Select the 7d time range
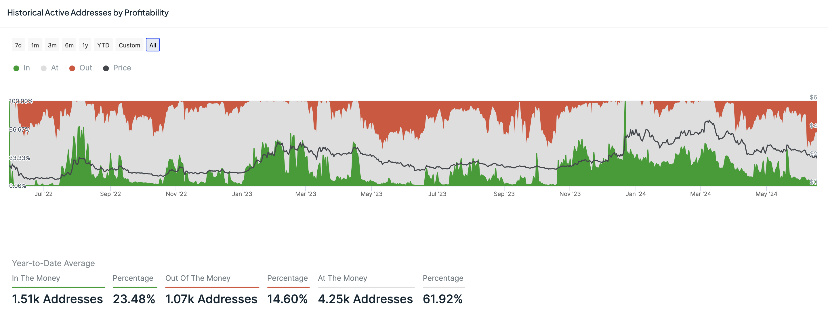The width and height of the screenshot is (828, 319). tap(18, 45)
